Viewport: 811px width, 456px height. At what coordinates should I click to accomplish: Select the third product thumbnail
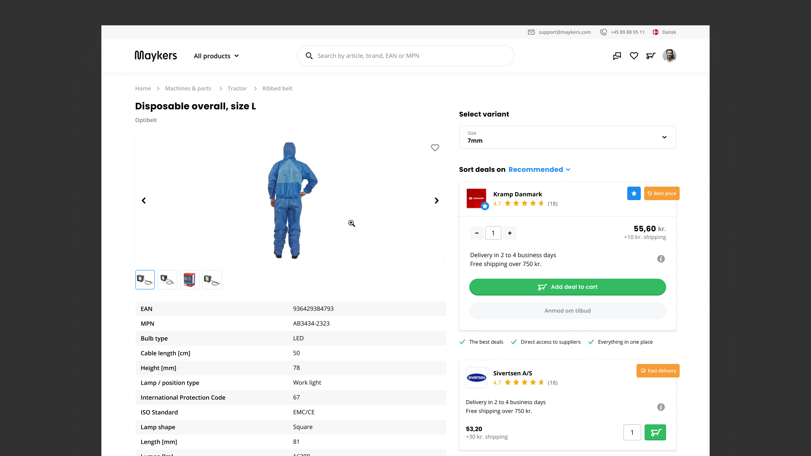(x=190, y=280)
